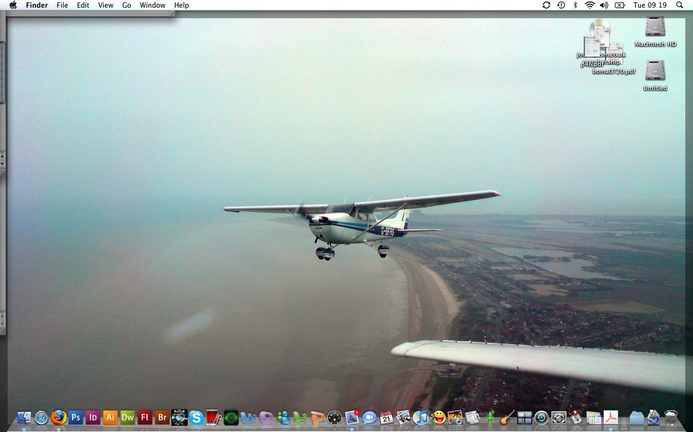This screenshot has height=432, width=693.
Task: Select the boma0720.pdf file label
Action: coord(614,71)
